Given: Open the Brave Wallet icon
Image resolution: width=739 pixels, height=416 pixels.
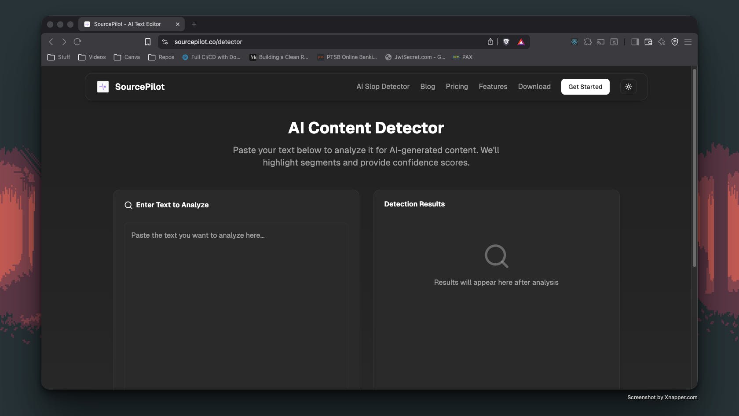Looking at the screenshot, I should pos(648,42).
